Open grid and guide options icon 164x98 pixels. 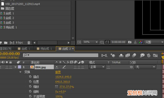pyautogui.click(x=102, y=42)
